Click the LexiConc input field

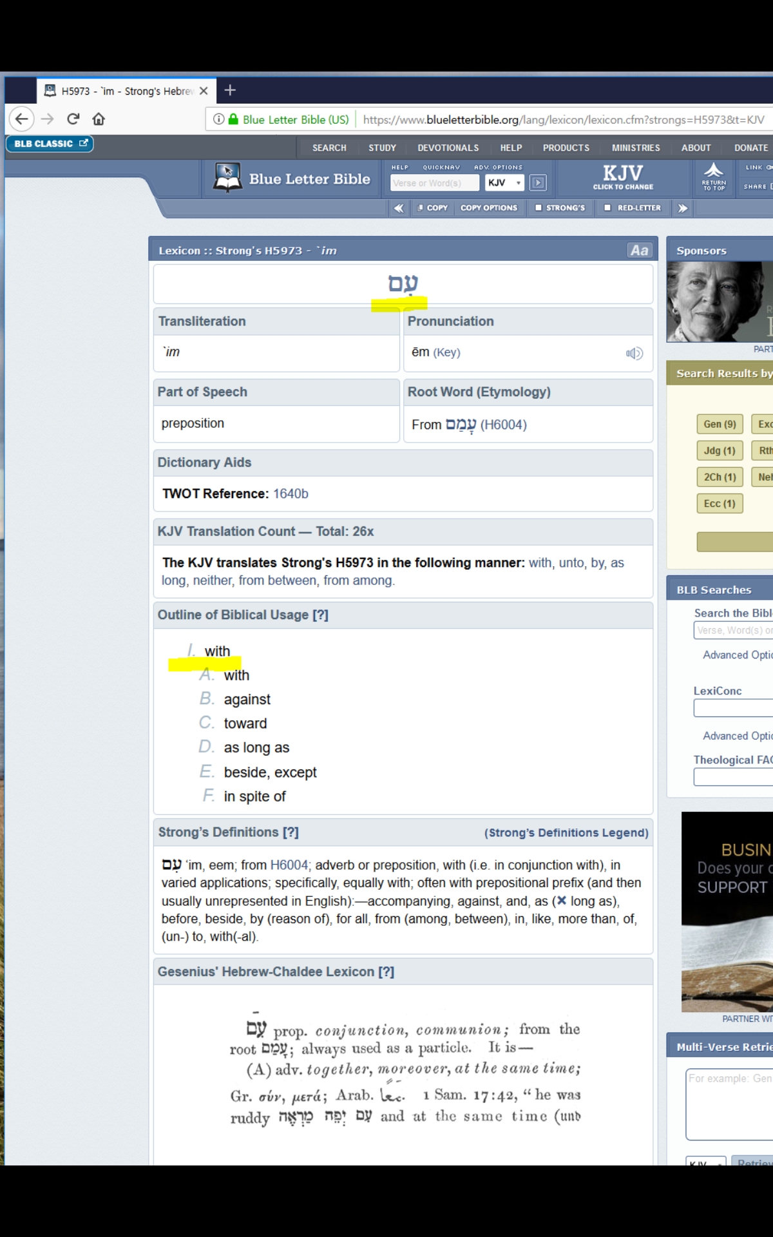tap(733, 708)
